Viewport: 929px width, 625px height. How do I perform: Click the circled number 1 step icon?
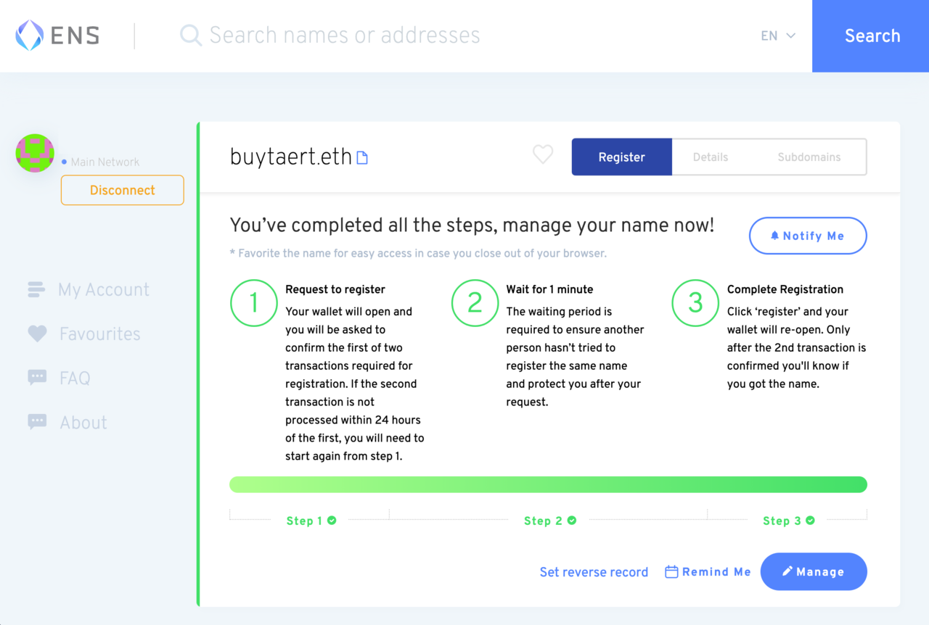pyautogui.click(x=254, y=303)
